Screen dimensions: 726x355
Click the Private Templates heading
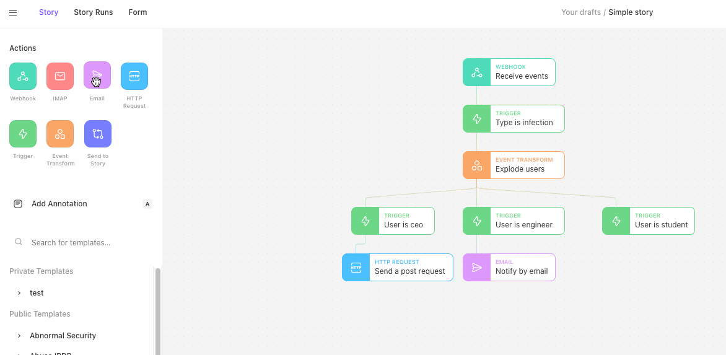click(x=42, y=271)
